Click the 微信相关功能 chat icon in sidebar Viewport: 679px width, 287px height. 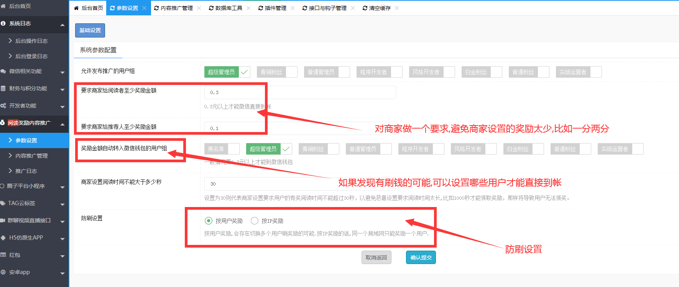coord(3,71)
